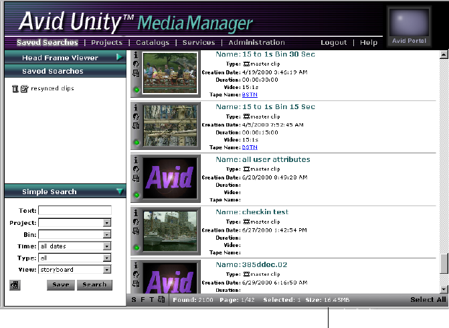The height and width of the screenshot is (328, 449).
Task: Open Help
Action: click(369, 43)
